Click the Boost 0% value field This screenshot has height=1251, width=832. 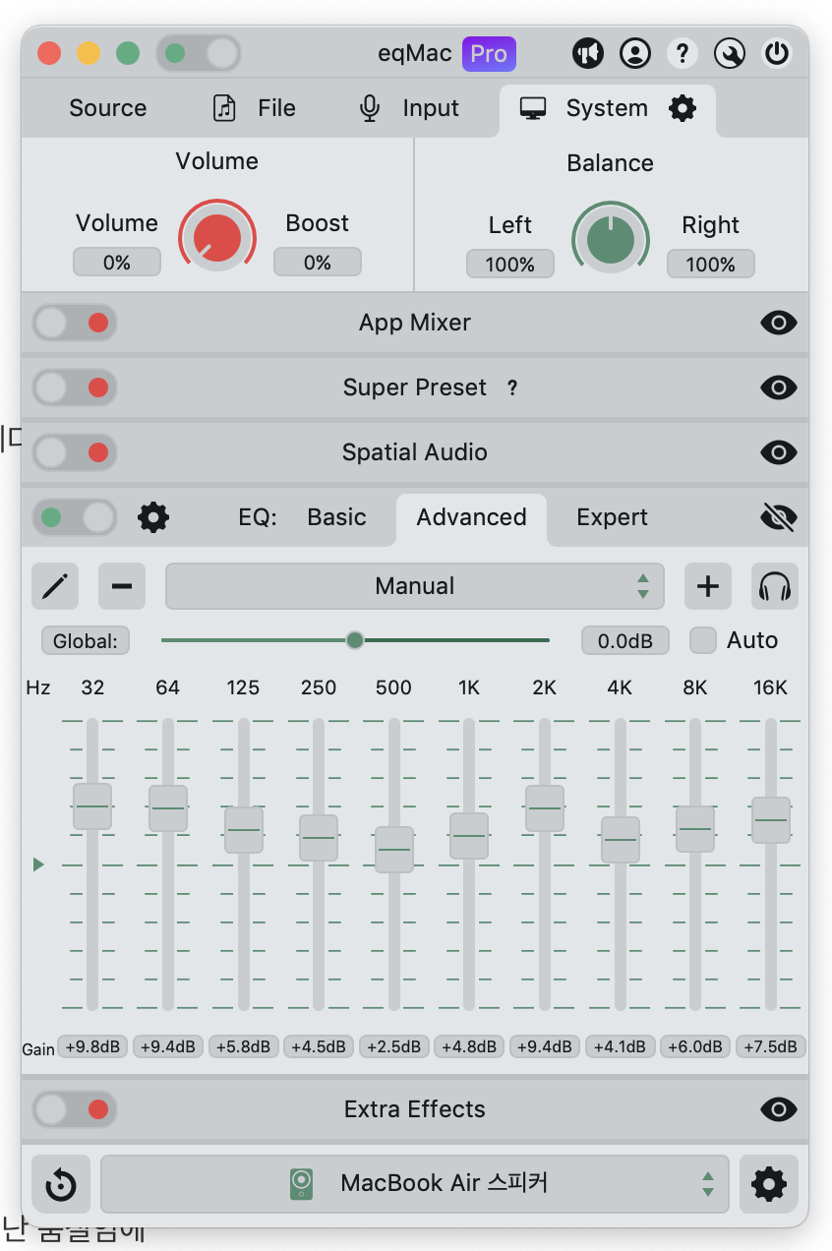[x=318, y=263]
